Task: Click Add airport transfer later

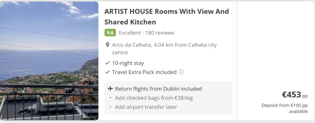Action: point(146,107)
